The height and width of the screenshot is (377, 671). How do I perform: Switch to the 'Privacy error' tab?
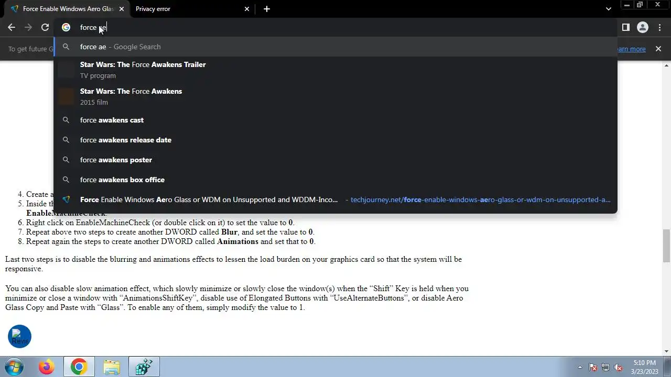191,9
